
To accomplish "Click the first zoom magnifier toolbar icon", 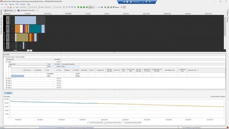I will click(72, 7).
